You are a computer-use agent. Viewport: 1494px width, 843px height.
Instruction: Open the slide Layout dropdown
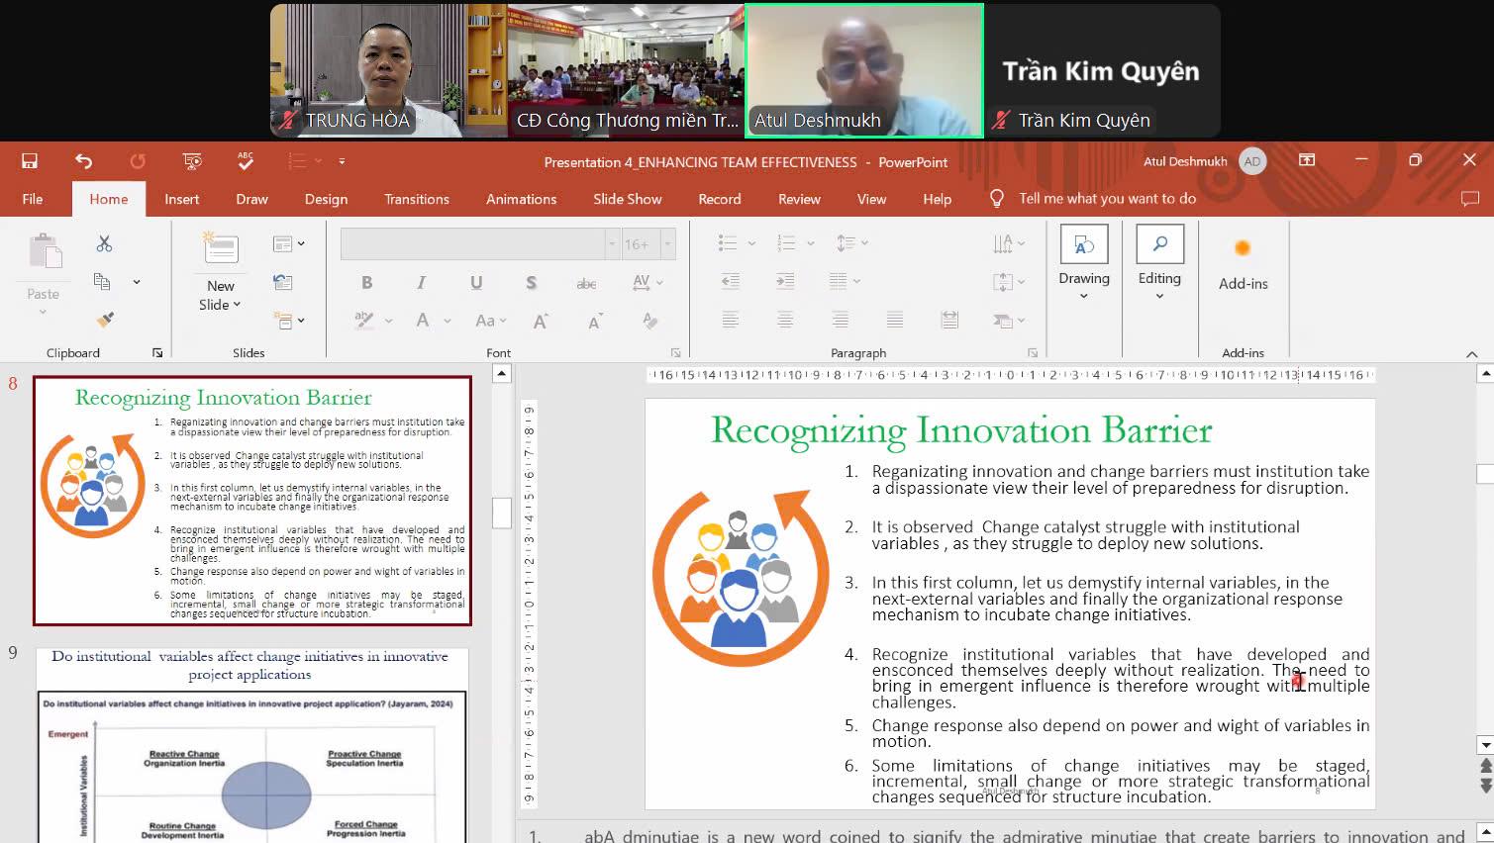[288, 243]
